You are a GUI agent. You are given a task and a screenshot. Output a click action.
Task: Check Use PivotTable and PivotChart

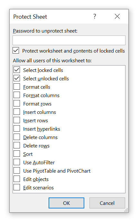coord(17,170)
